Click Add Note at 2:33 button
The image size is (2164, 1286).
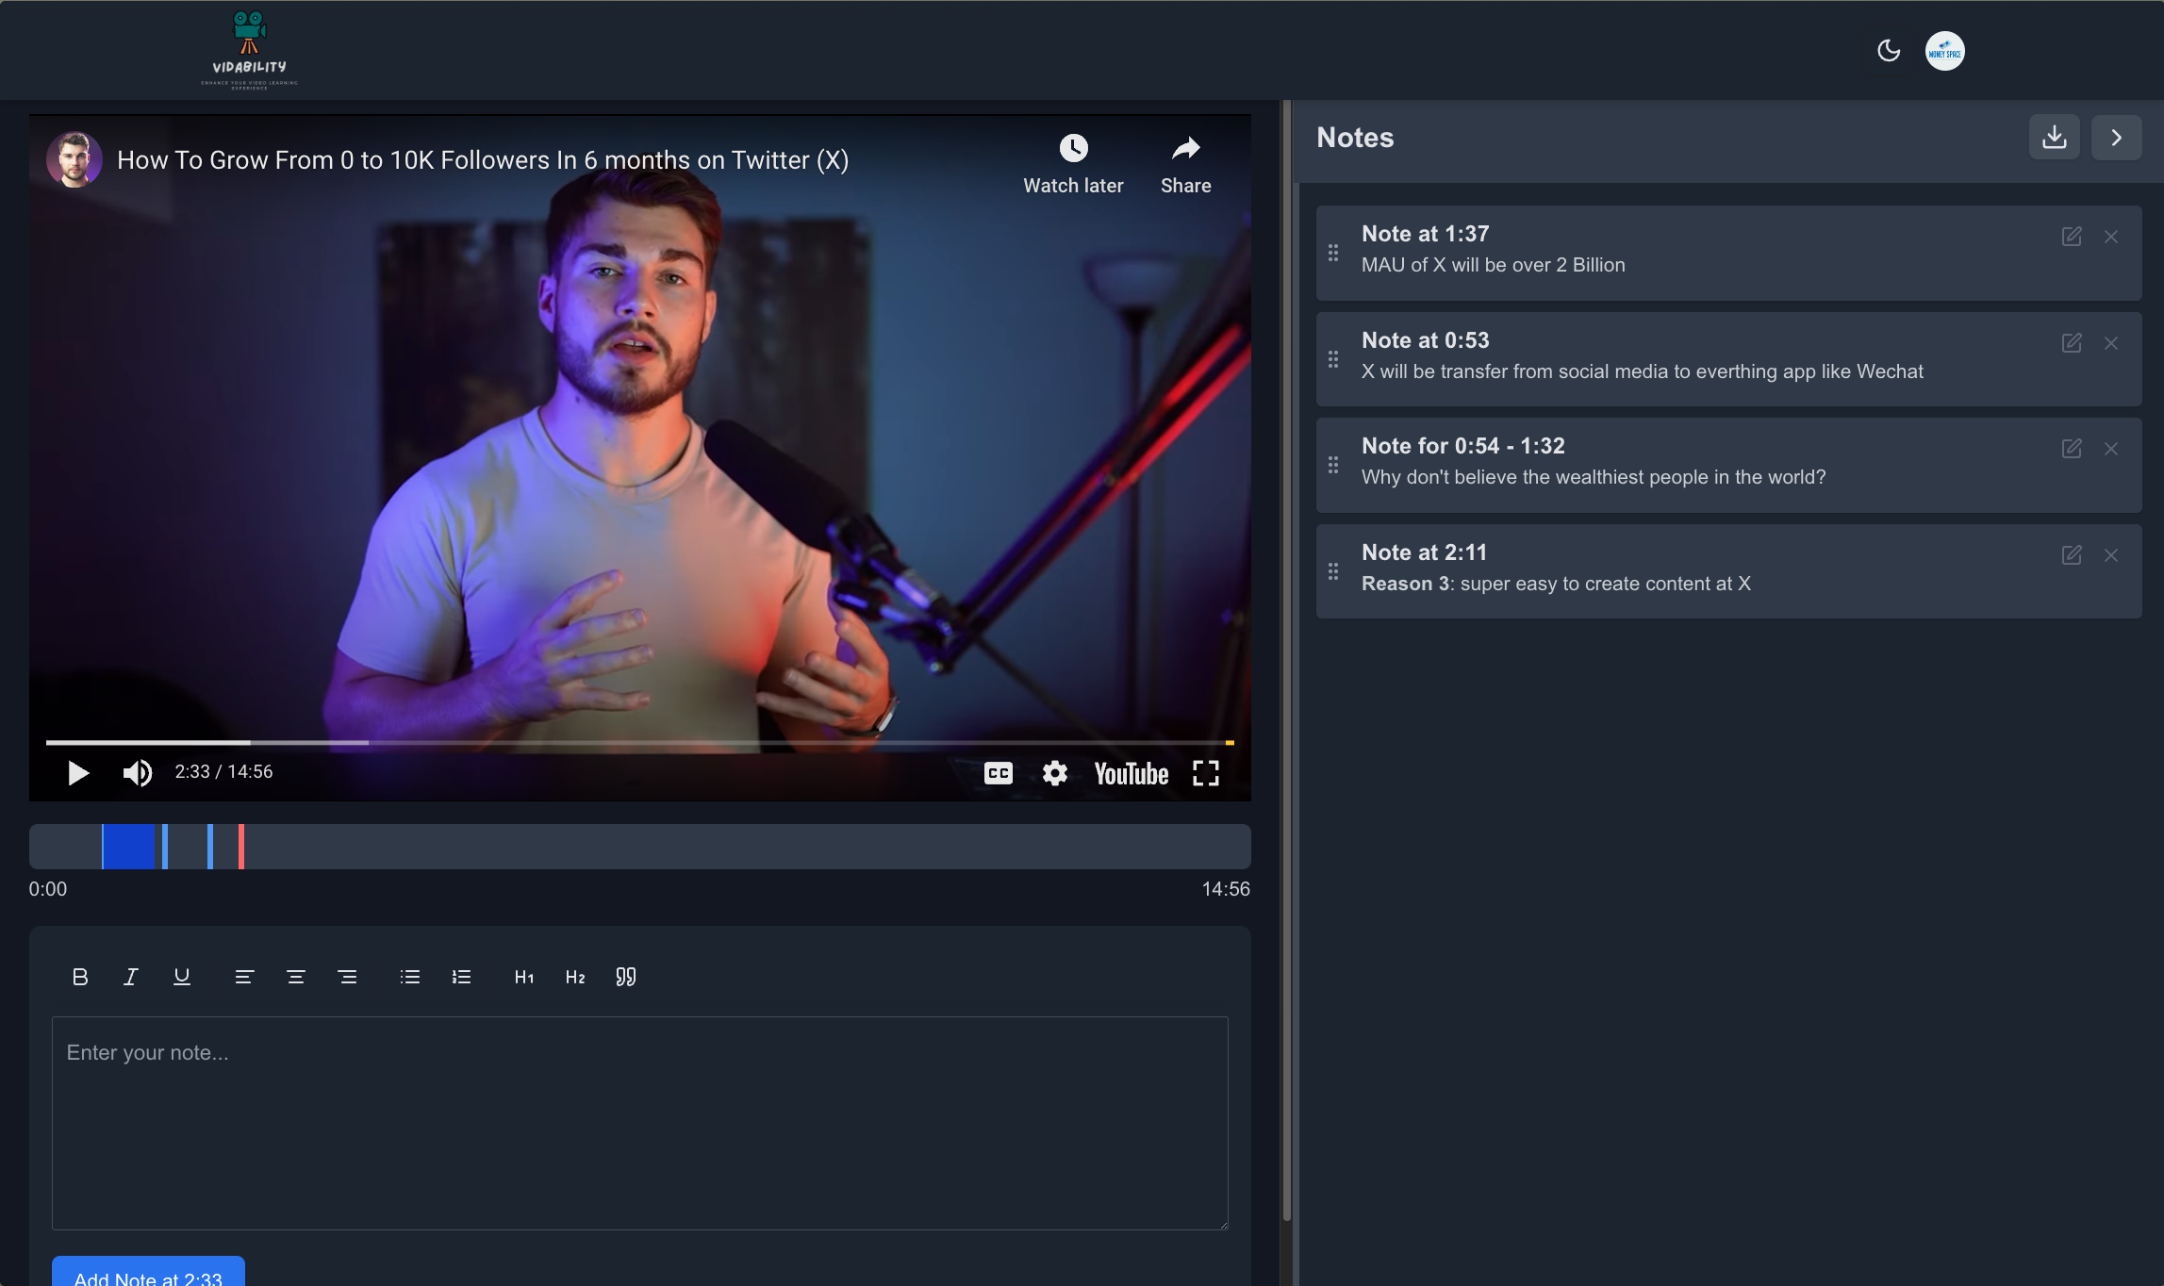tap(148, 1273)
